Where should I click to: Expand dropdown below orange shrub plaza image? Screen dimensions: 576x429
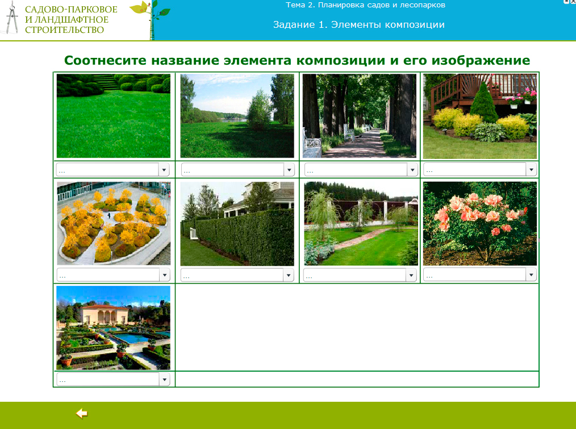pyautogui.click(x=113, y=275)
